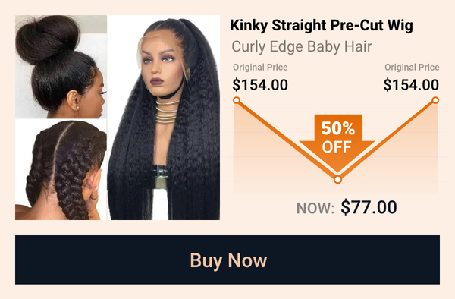Click the $77.00 current price

pyautogui.click(x=369, y=207)
